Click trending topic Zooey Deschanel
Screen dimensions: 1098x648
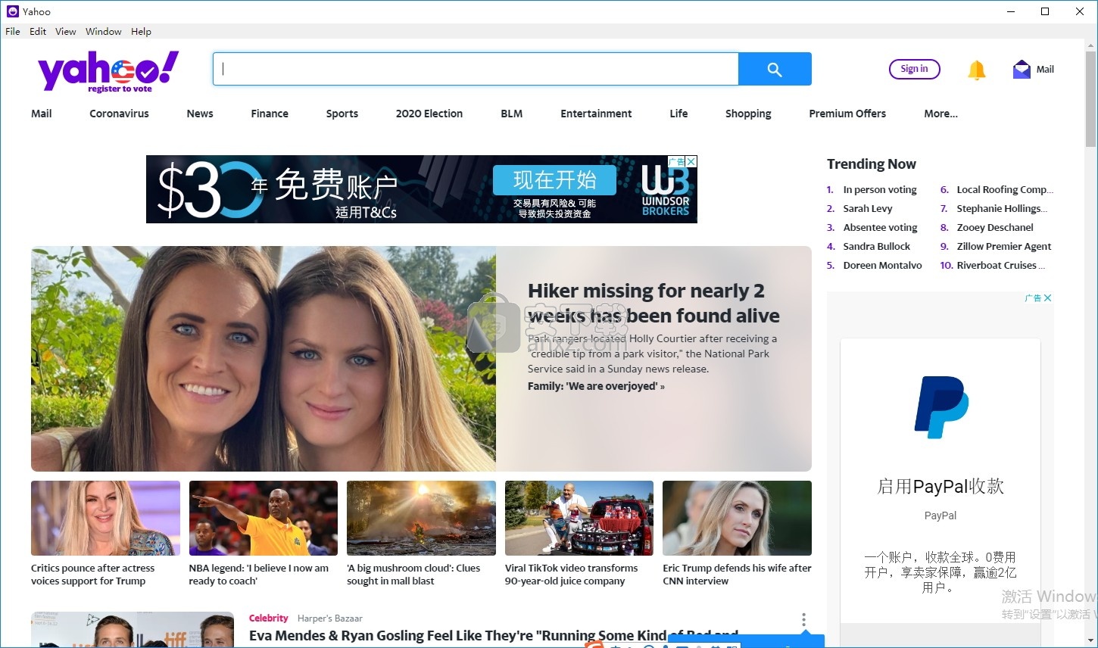click(x=995, y=228)
